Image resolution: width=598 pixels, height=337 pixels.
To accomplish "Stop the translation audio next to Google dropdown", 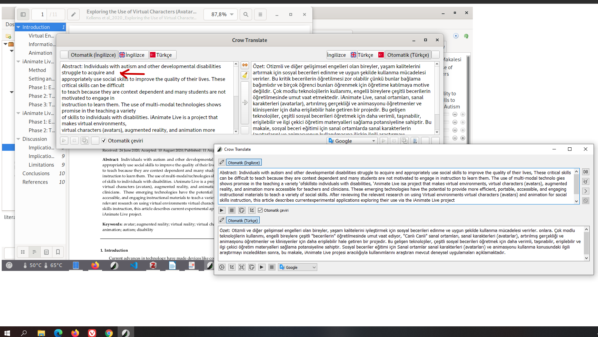I will (272, 267).
